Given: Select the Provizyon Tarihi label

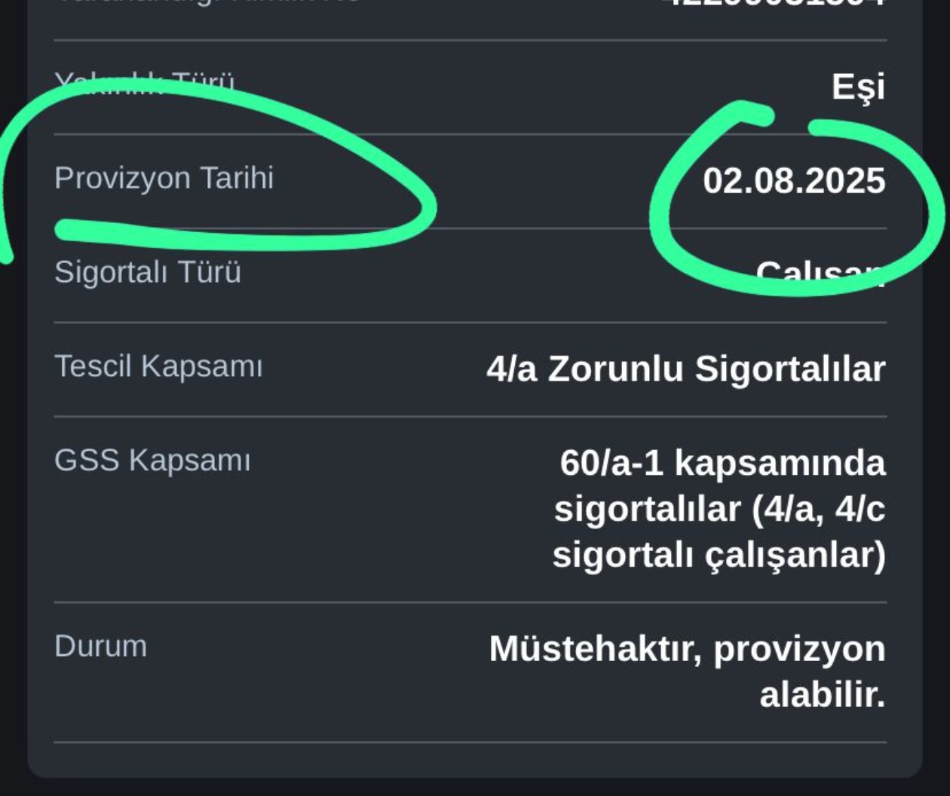Looking at the screenshot, I should pos(164,179).
